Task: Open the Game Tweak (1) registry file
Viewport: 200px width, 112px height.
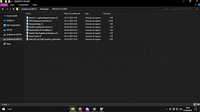Action: (x=35, y=36)
